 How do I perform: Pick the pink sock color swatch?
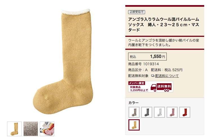[172, 112]
